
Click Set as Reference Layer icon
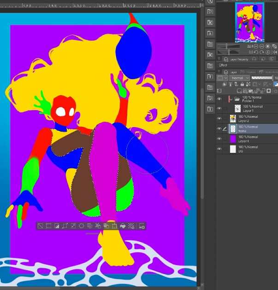click(x=231, y=84)
